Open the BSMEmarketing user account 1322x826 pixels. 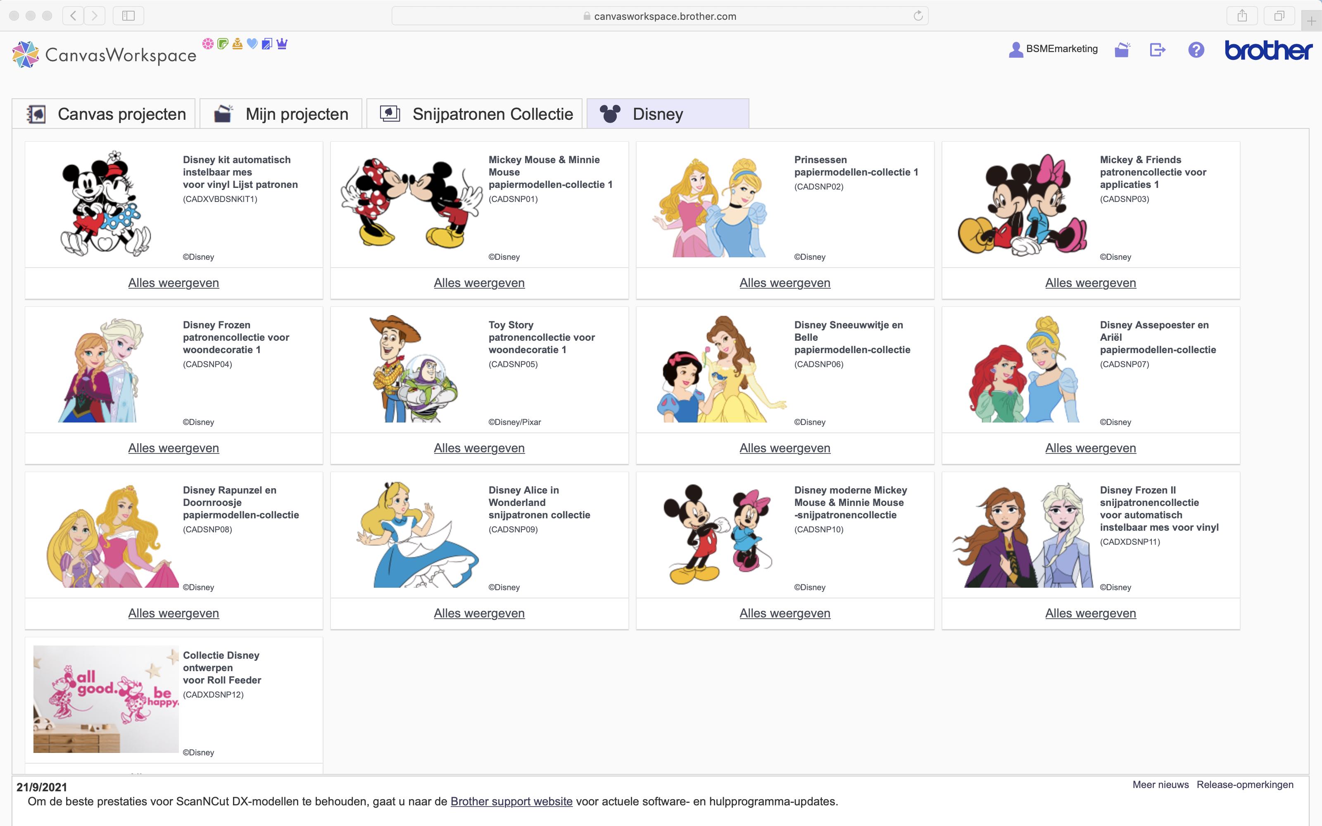click(1053, 49)
